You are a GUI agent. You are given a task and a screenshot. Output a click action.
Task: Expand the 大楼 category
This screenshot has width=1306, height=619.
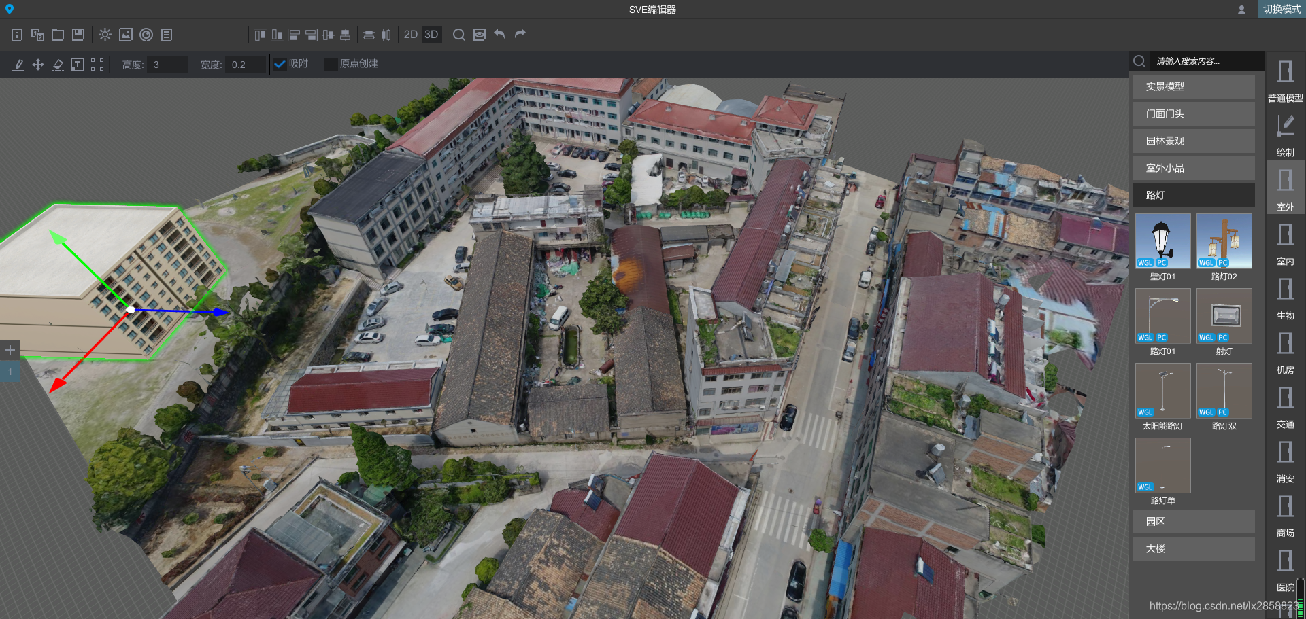(1194, 548)
